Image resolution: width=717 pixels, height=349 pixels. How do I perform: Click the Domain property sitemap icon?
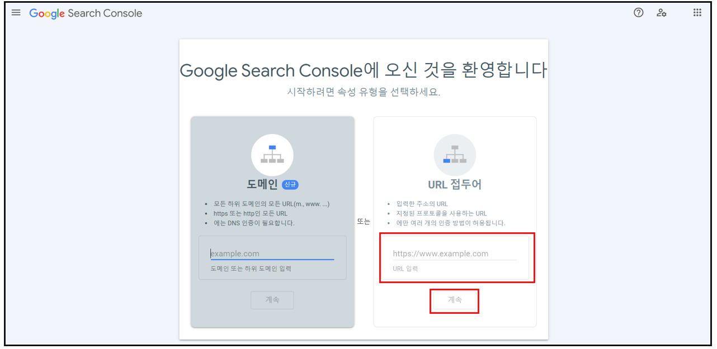pyautogui.click(x=272, y=155)
